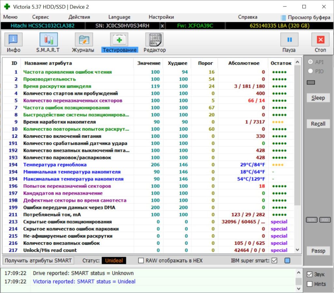Viewport: 334px width, 293px height.
Task: Click the SMART table scroll down arrow
Action: pyautogui.click(x=297, y=250)
